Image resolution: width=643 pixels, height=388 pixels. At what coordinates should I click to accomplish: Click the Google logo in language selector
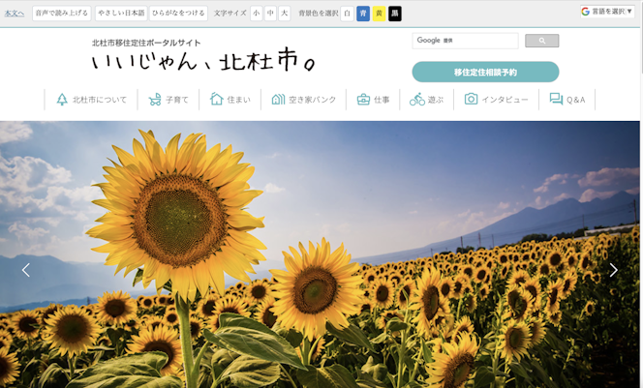585,12
